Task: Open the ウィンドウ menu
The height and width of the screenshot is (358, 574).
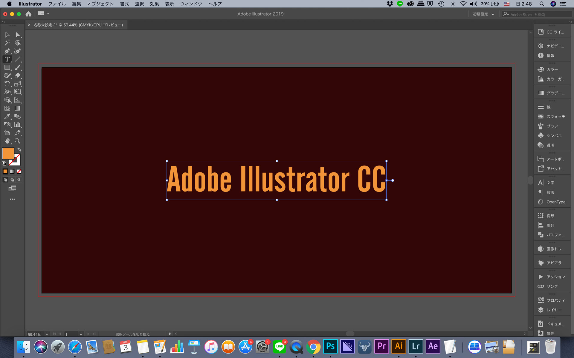Action: 191,4
